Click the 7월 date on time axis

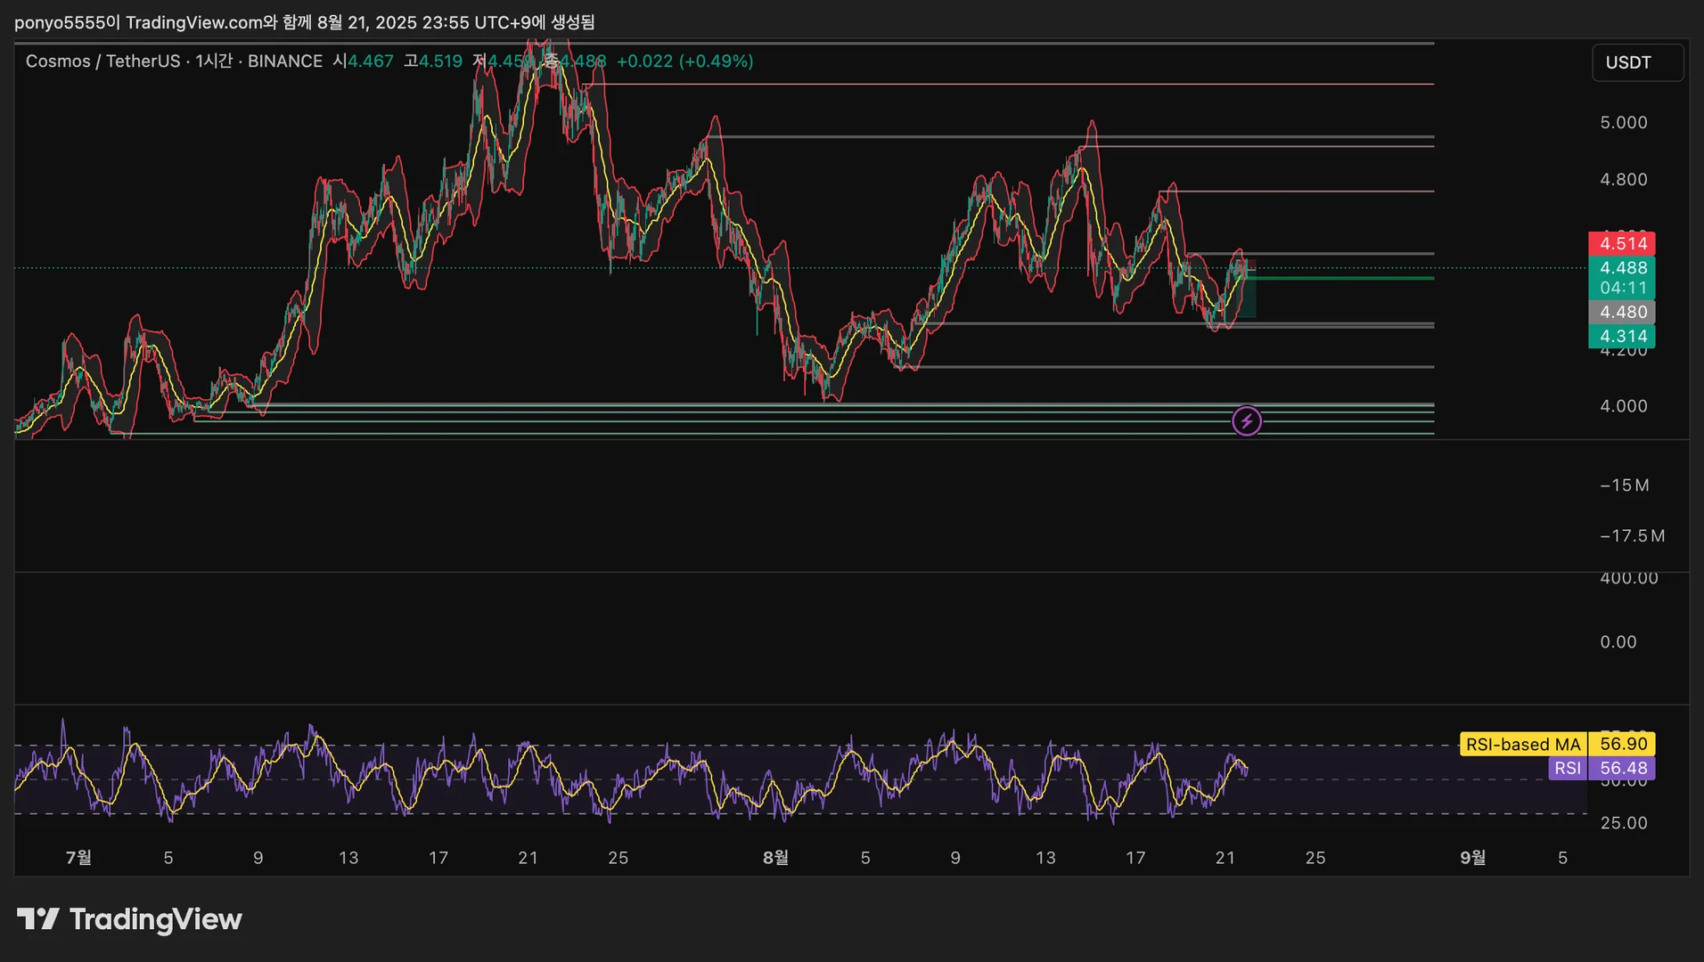point(78,857)
